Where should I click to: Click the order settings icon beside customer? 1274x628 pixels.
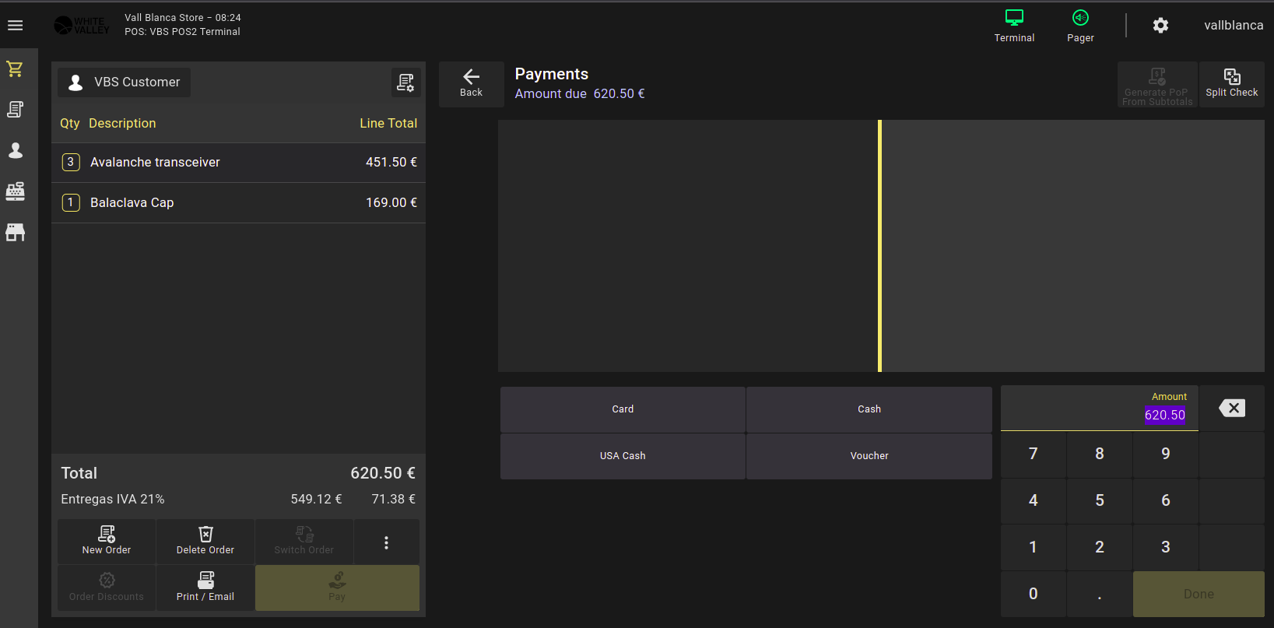click(x=405, y=82)
